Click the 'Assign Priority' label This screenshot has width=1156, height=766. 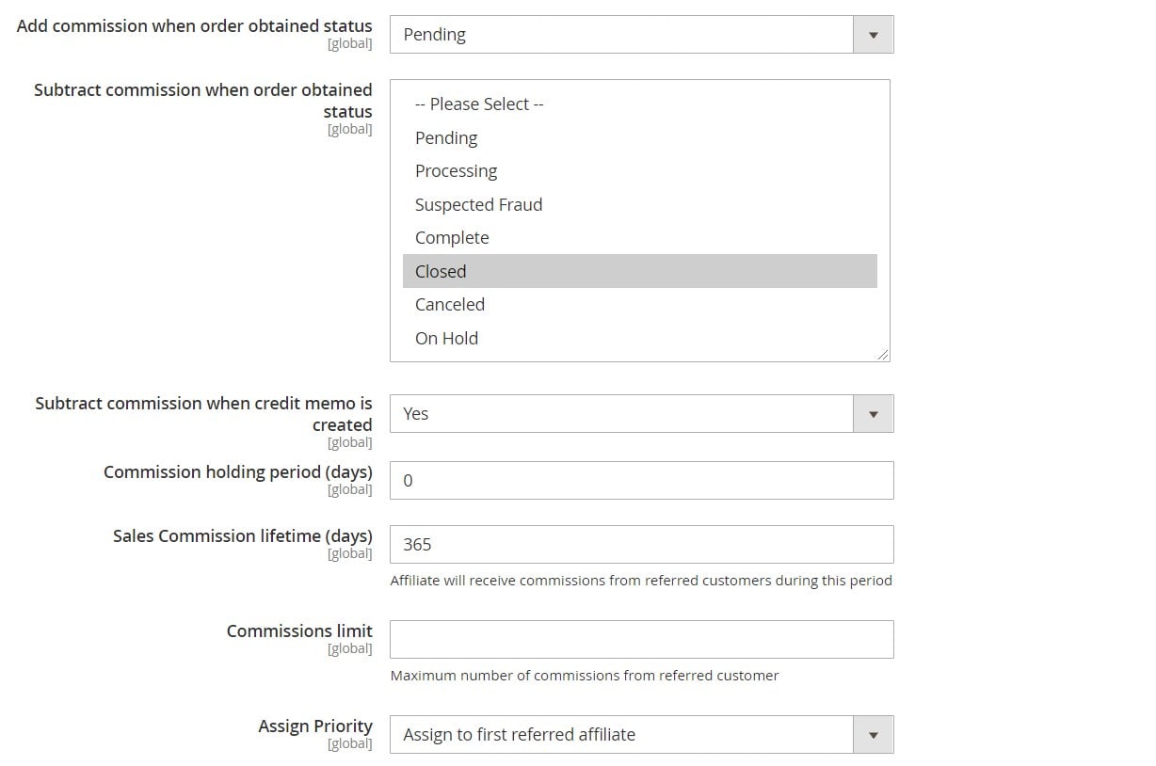click(x=315, y=726)
